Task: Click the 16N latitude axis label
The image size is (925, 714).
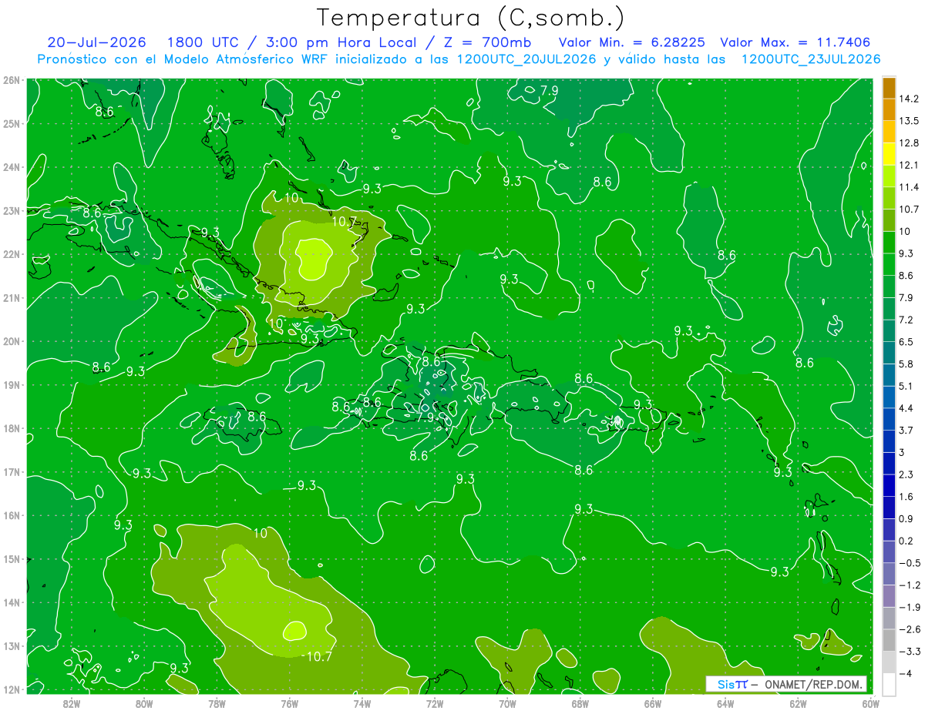Action: pyautogui.click(x=11, y=515)
